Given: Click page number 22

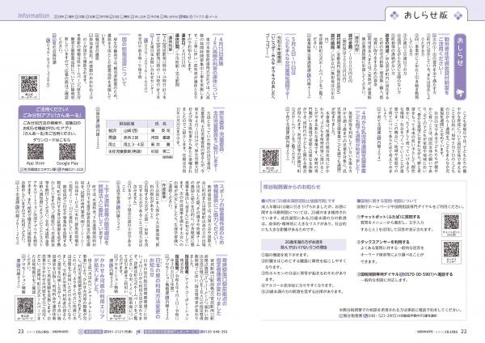Looking at the screenshot, I should click(x=464, y=331).
